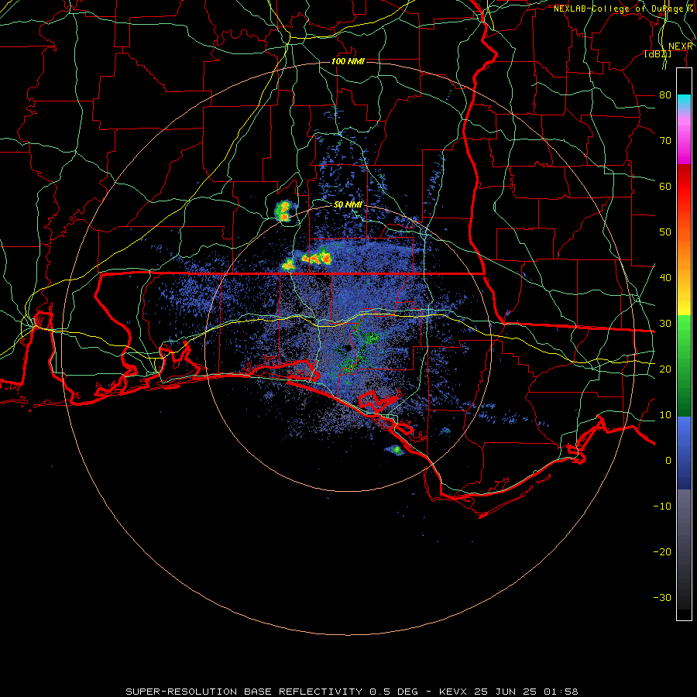Click the 100 NMI range ring label
This screenshot has height=697, width=697.
click(348, 61)
